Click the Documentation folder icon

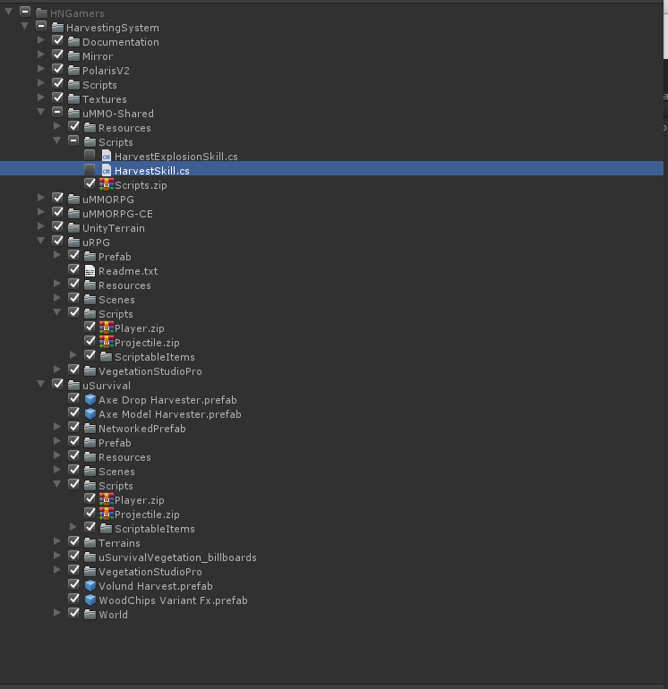click(73, 42)
